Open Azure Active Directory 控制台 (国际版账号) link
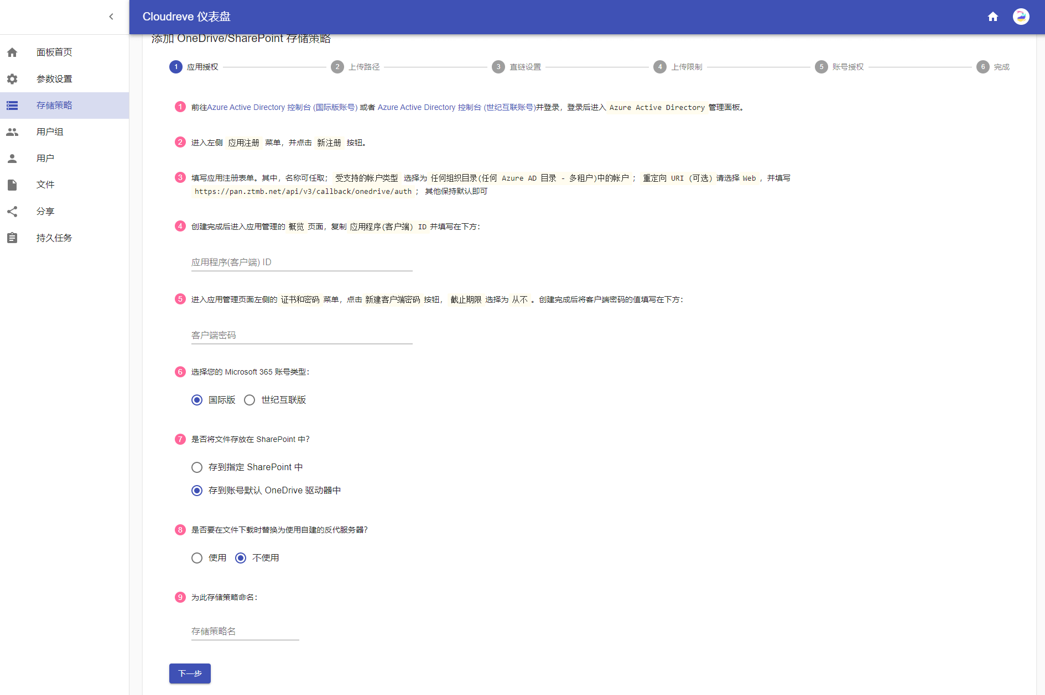Image resolution: width=1045 pixels, height=695 pixels. pos(282,107)
